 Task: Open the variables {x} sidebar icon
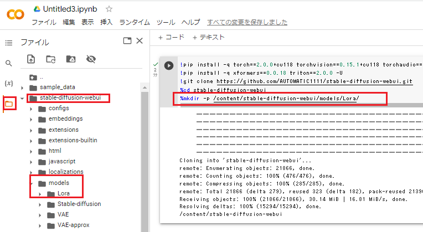[x=8, y=83]
